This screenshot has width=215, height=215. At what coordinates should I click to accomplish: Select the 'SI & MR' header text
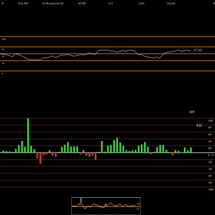point(23,3)
